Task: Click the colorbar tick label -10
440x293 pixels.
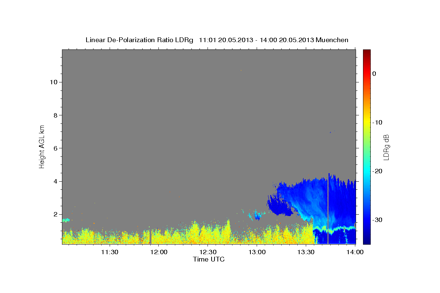Action: [377, 122]
